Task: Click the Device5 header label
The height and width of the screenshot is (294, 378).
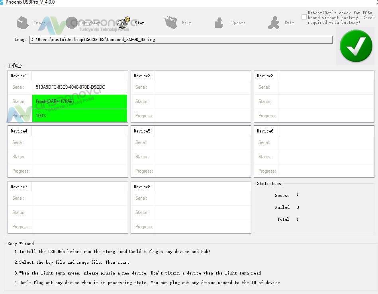Action: [142, 131]
